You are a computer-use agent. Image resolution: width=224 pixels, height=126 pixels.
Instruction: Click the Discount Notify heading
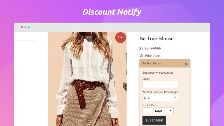pyautogui.click(x=112, y=12)
